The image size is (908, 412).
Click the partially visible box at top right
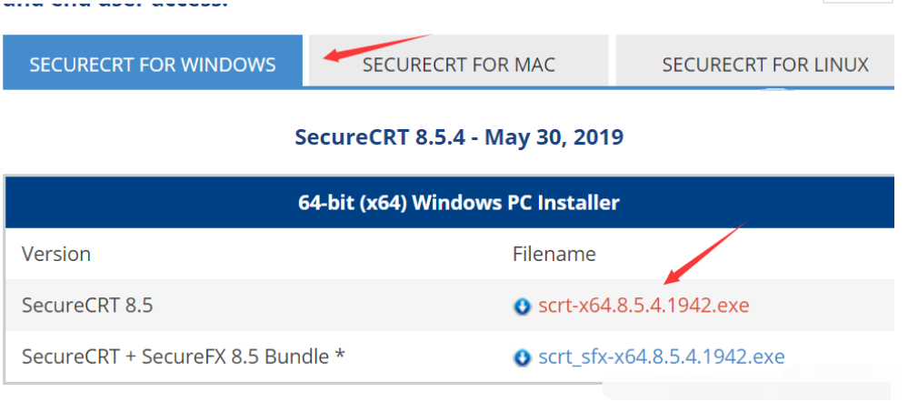pos(863,3)
